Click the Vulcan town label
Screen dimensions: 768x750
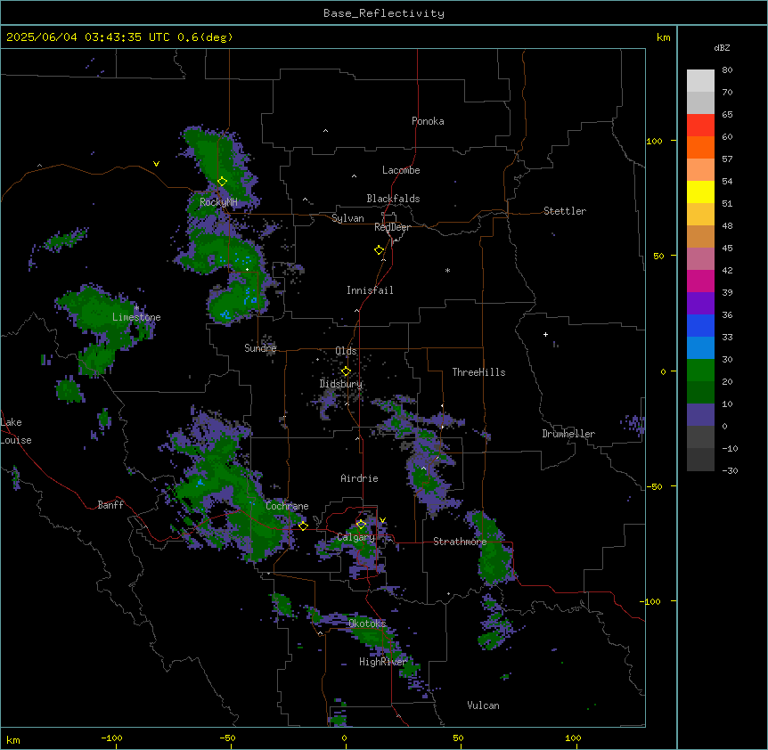[483, 705]
